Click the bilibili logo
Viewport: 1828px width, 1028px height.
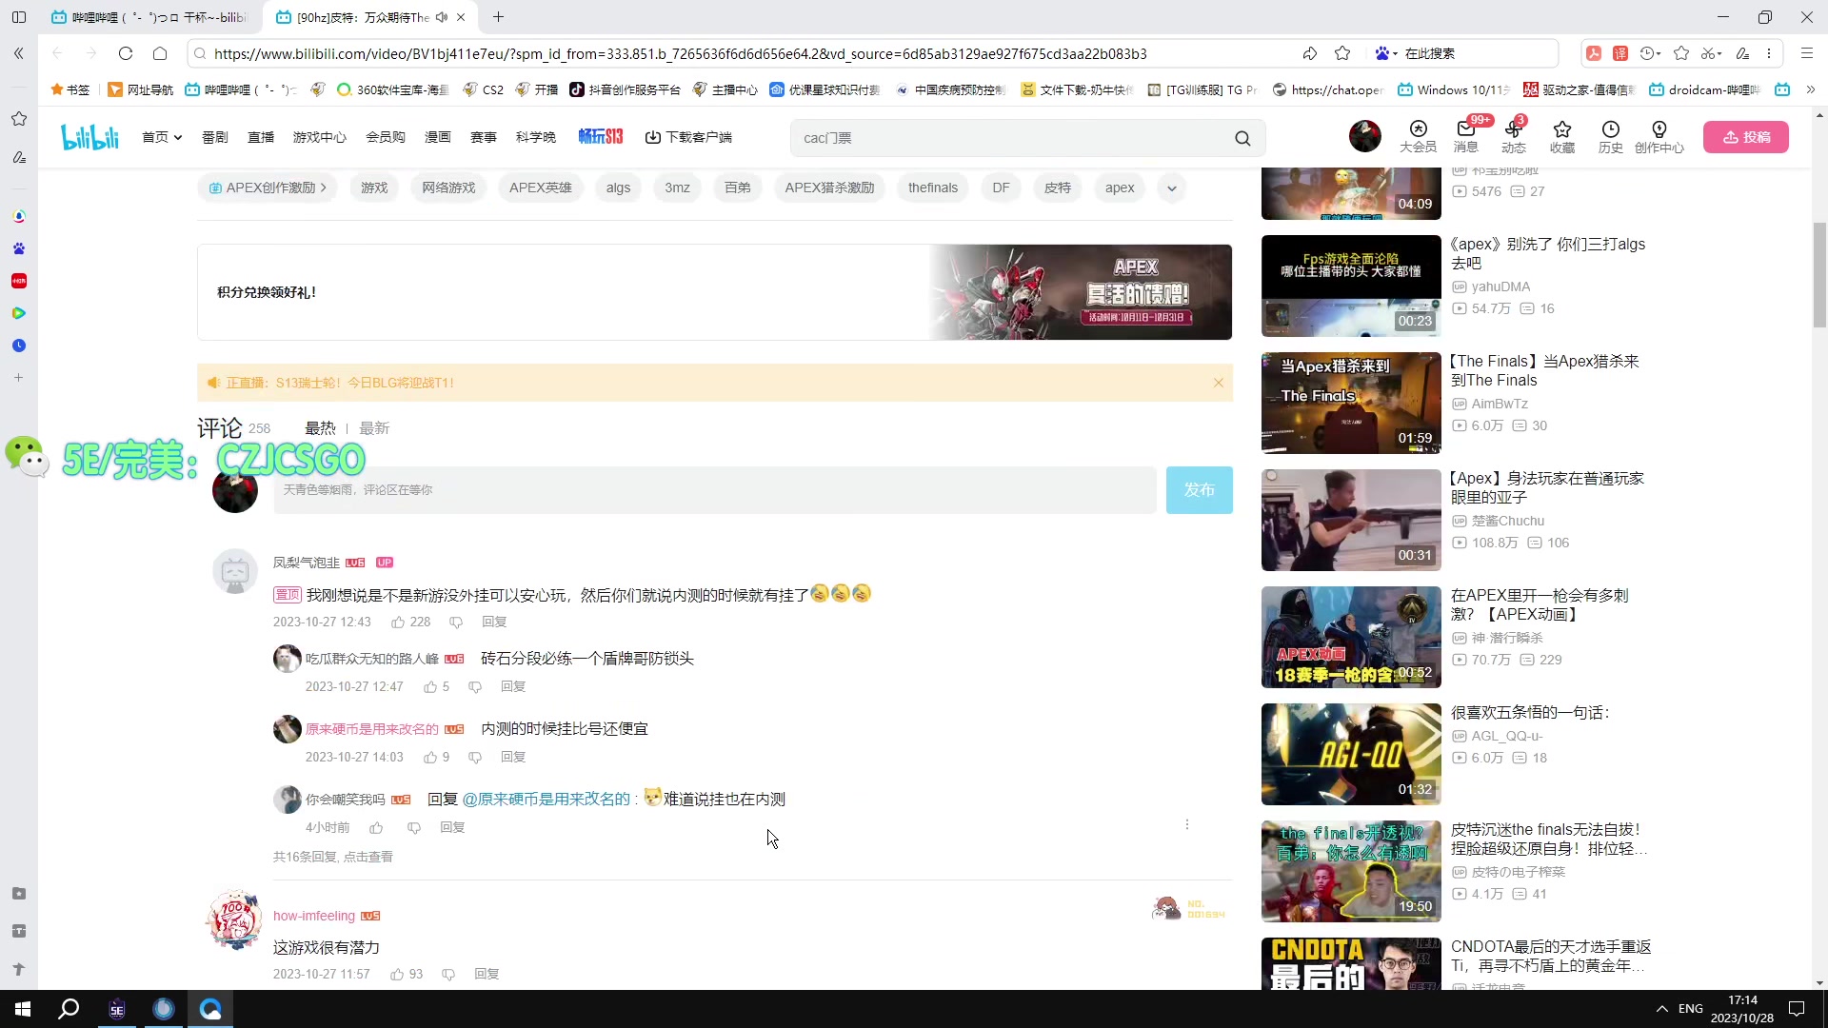[x=89, y=136]
